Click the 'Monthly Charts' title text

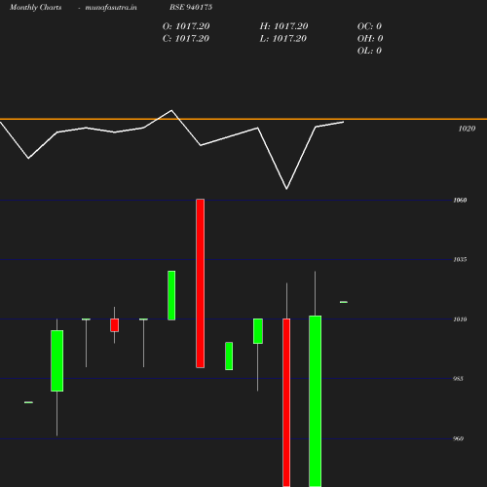[35, 8]
